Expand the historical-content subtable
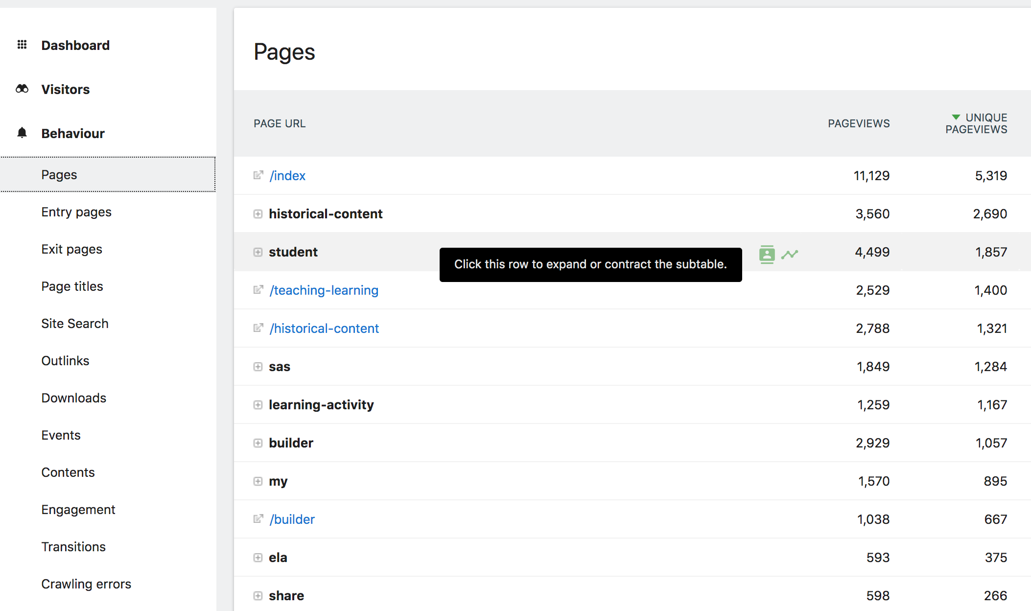Image resolution: width=1031 pixels, height=611 pixels. [x=258, y=214]
